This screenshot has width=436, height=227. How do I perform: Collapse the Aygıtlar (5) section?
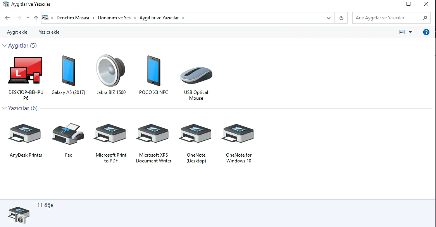(x=4, y=45)
